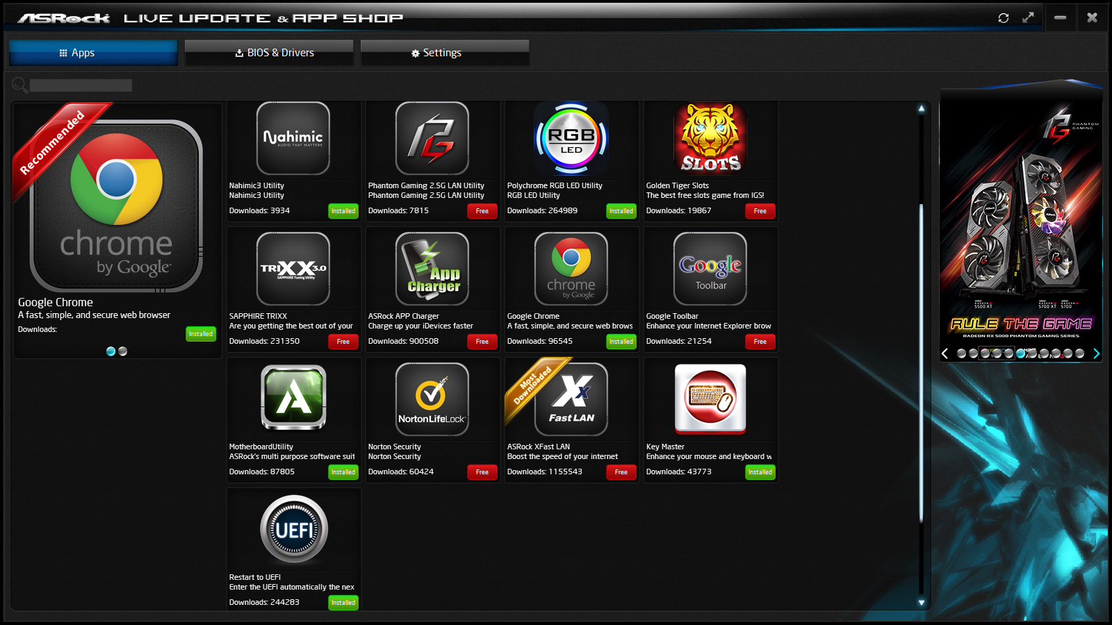The image size is (1112, 625).
Task: Open the MotherboardUtility app icon
Action: (293, 399)
